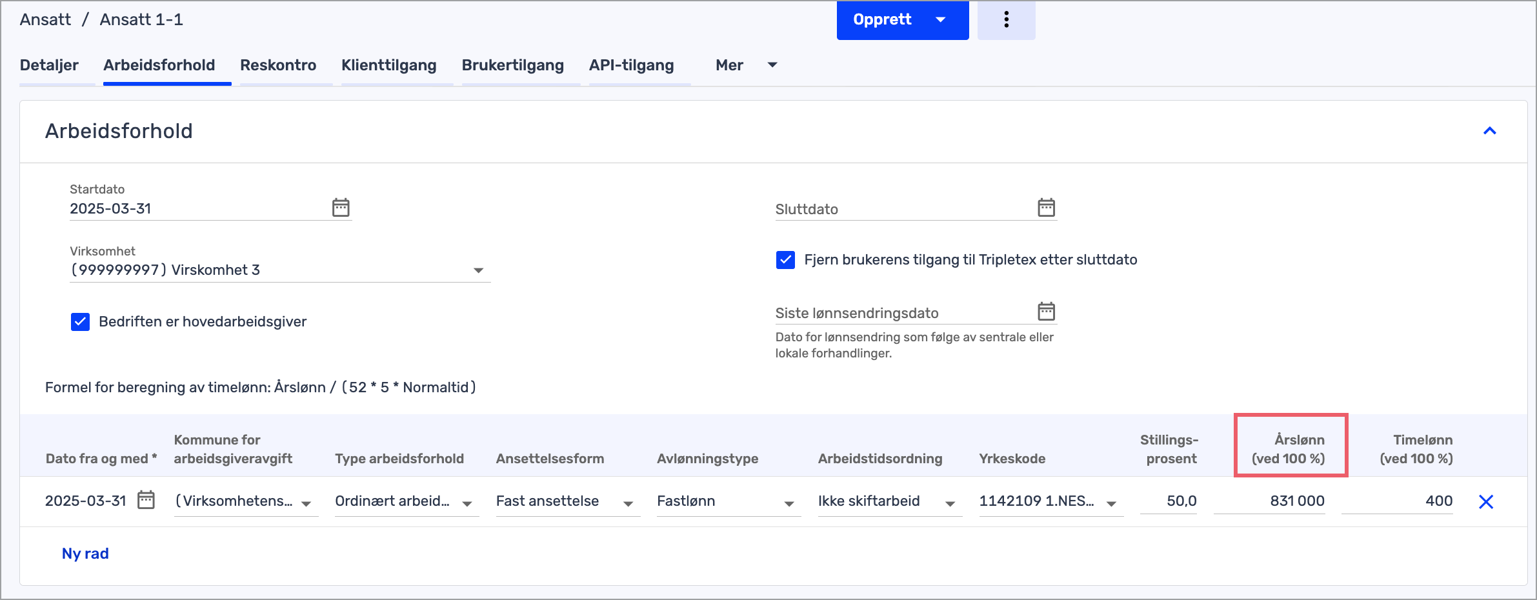This screenshot has width=1537, height=600.
Task: Expand the Mer tab menu
Action: pos(746,65)
